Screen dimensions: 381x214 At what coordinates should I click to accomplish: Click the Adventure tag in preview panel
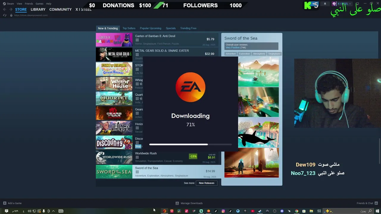pyautogui.click(x=231, y=54)
